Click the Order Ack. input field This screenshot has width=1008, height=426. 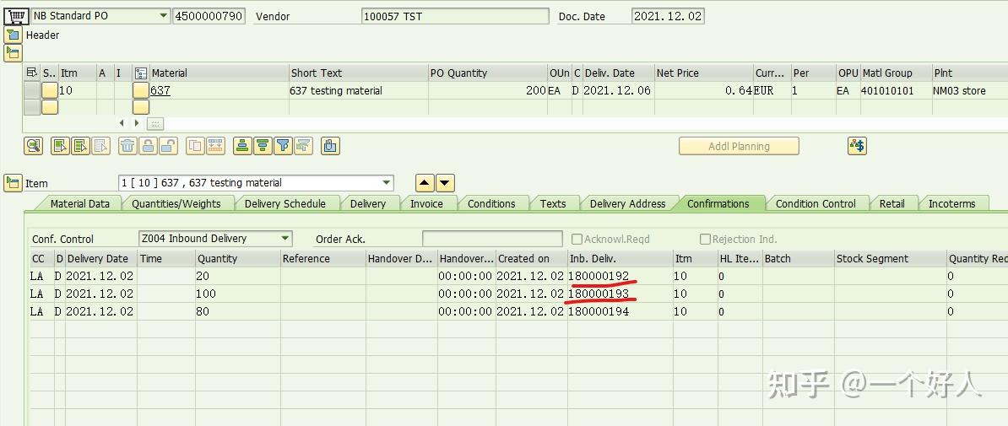tap(492, 239)
